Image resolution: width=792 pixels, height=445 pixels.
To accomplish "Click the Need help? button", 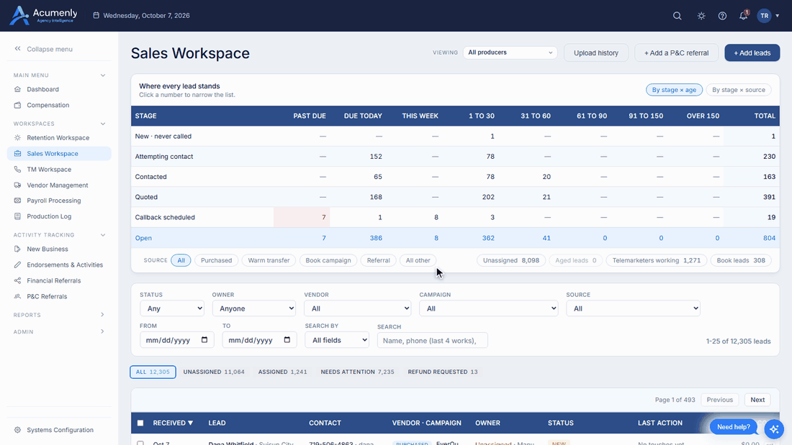I will tap(734, 427).
